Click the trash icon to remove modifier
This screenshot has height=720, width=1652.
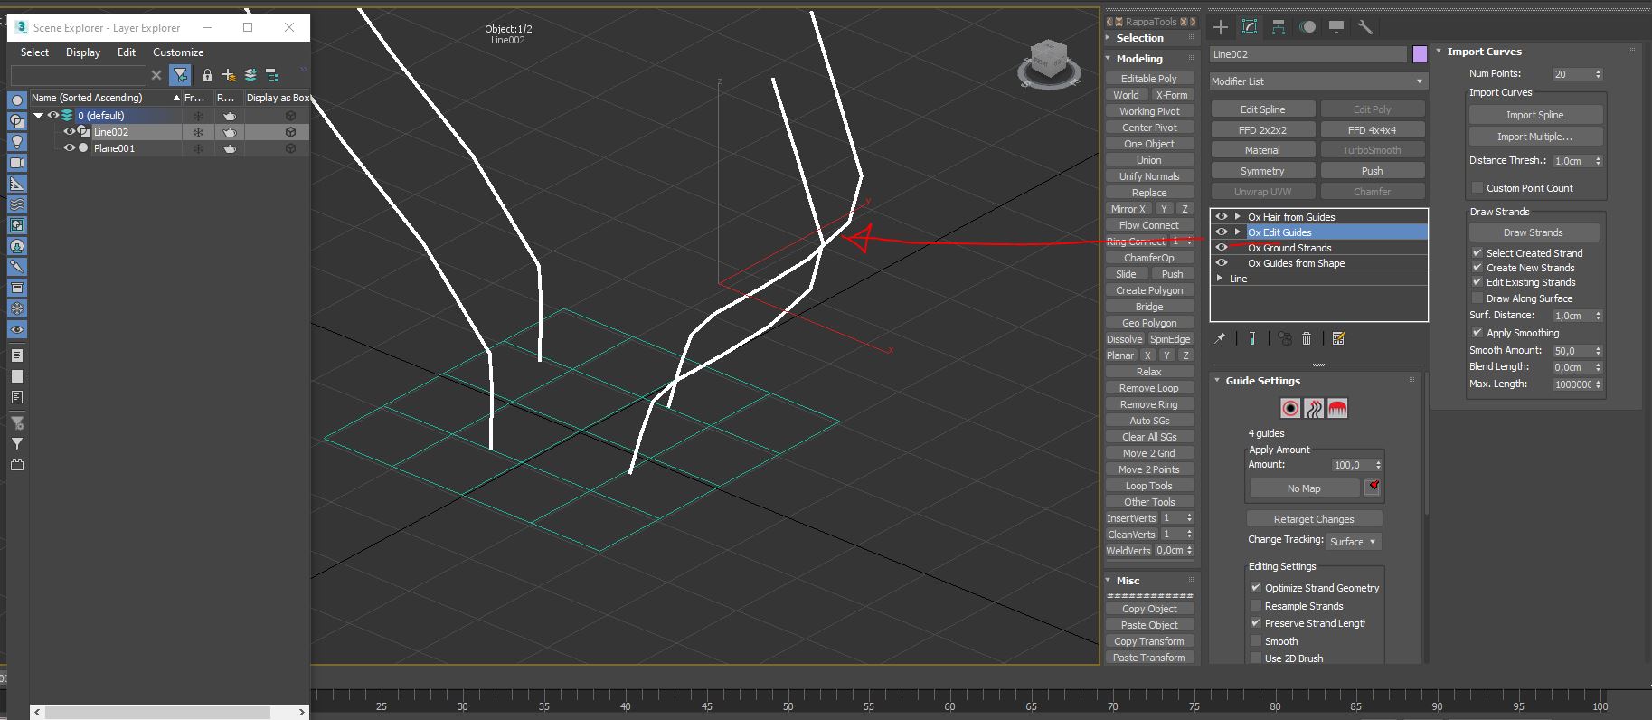(x=1307, y=338)
